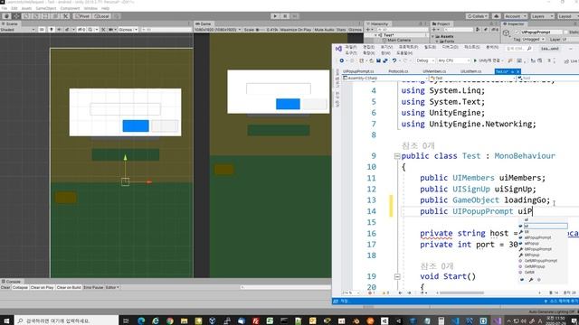The height and width of the screenshot is (325, 579).
Task: Click the blue button in Scene popup
Action: pos(136,125)
